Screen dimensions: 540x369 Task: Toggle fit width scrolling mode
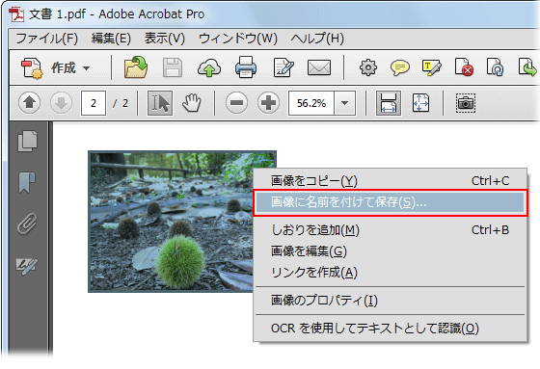[389, 103]
